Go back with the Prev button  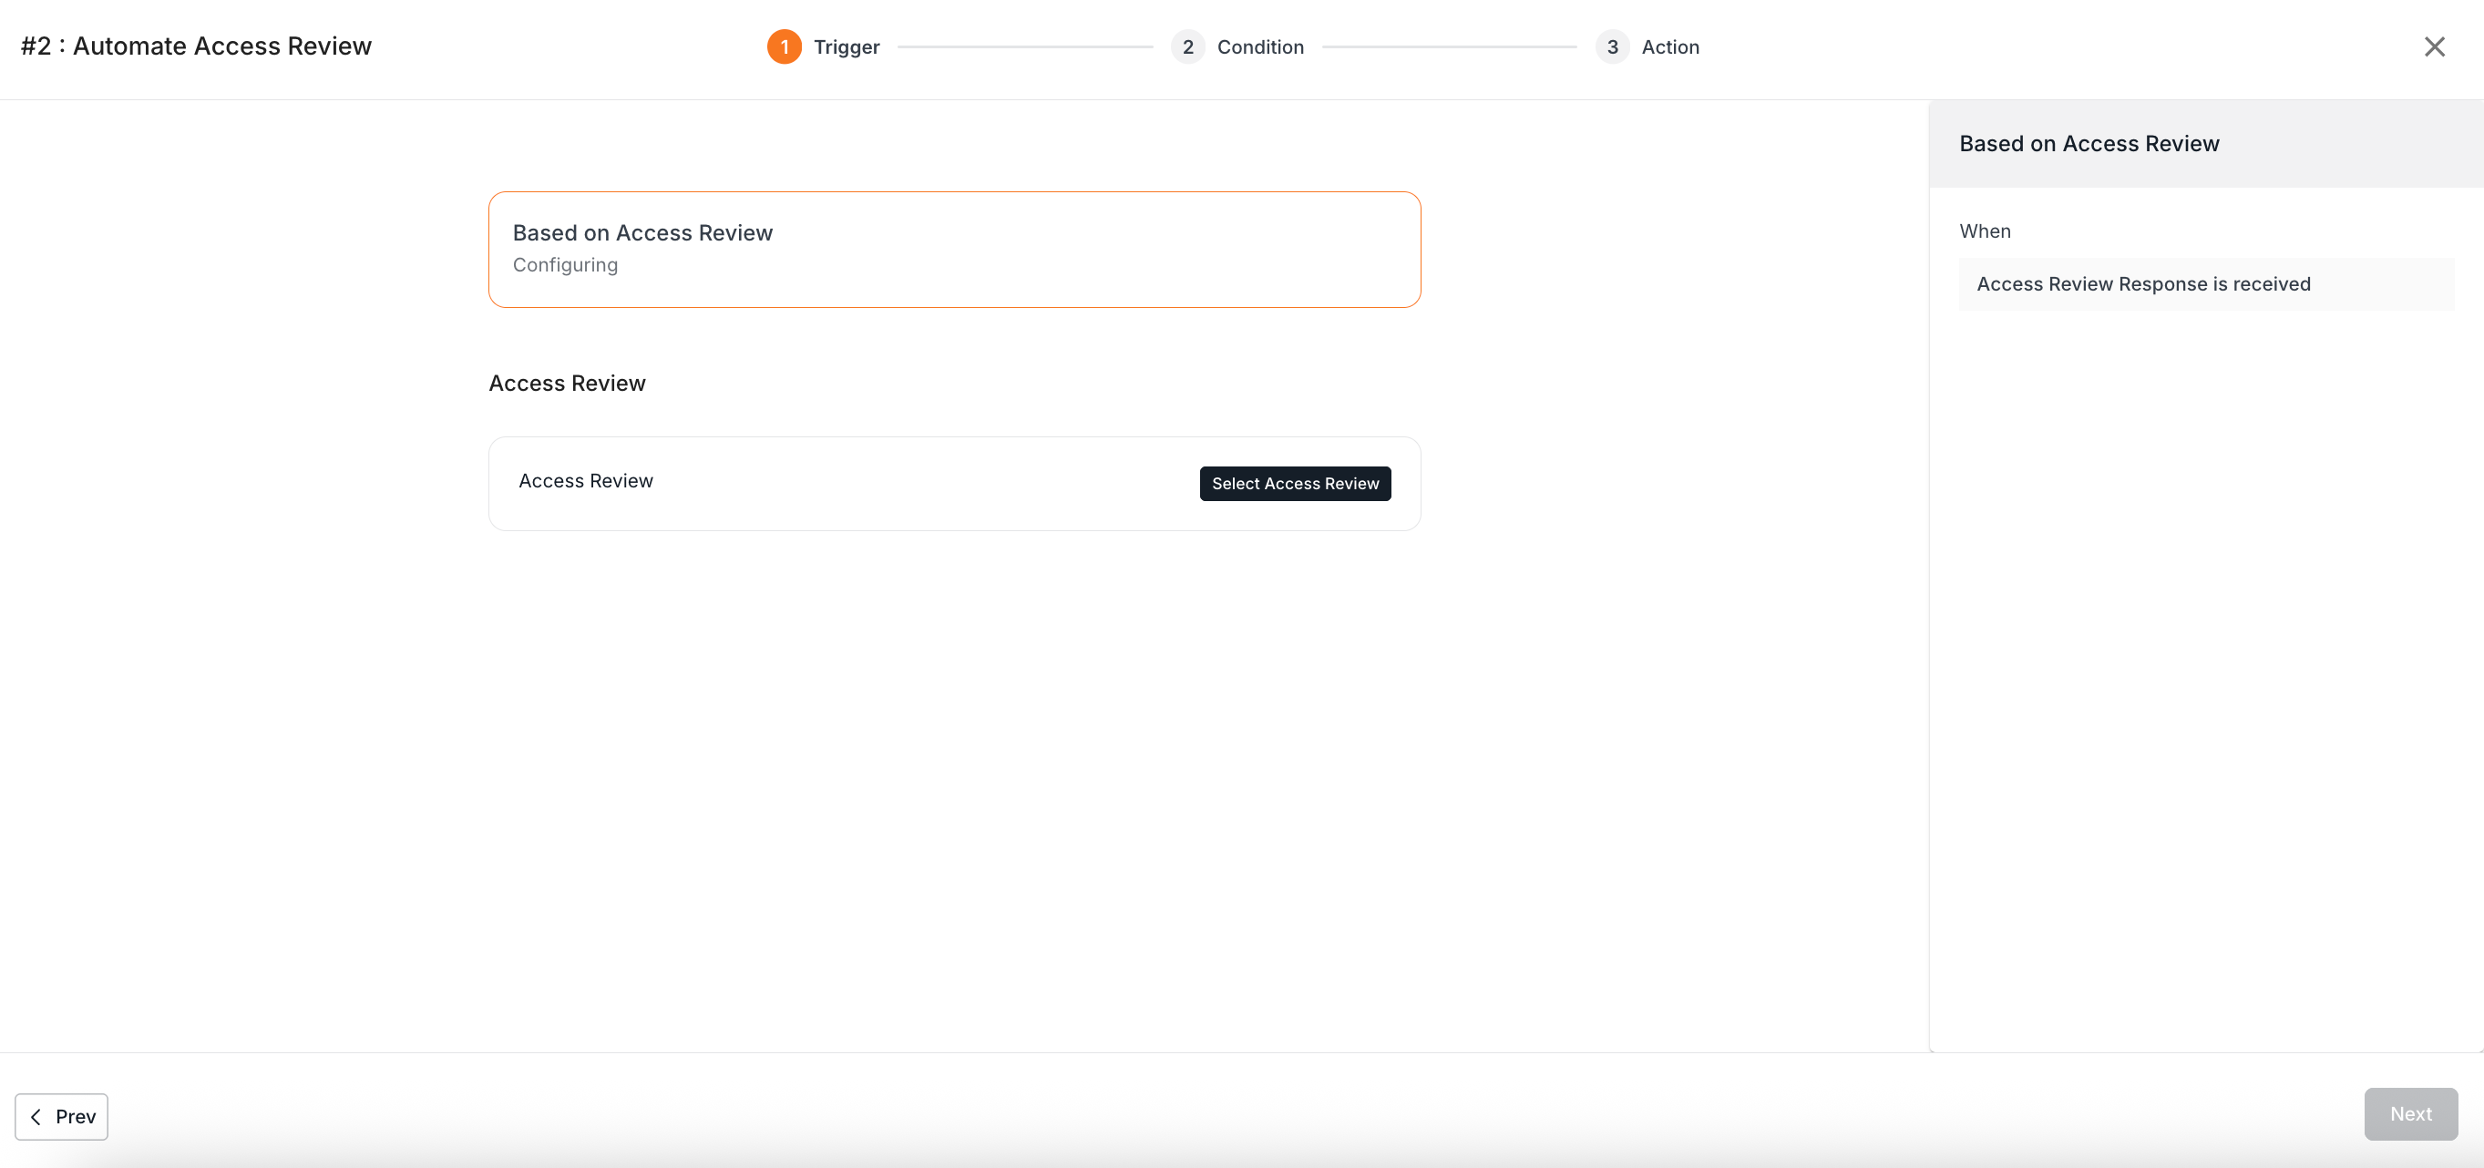pos(62,1116)
